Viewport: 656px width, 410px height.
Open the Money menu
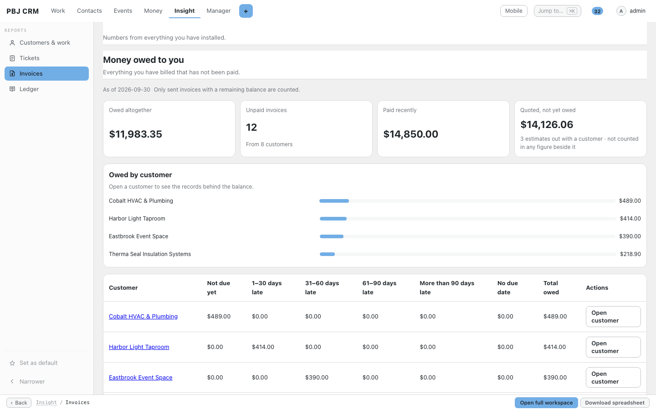click(x=153, y=11)
